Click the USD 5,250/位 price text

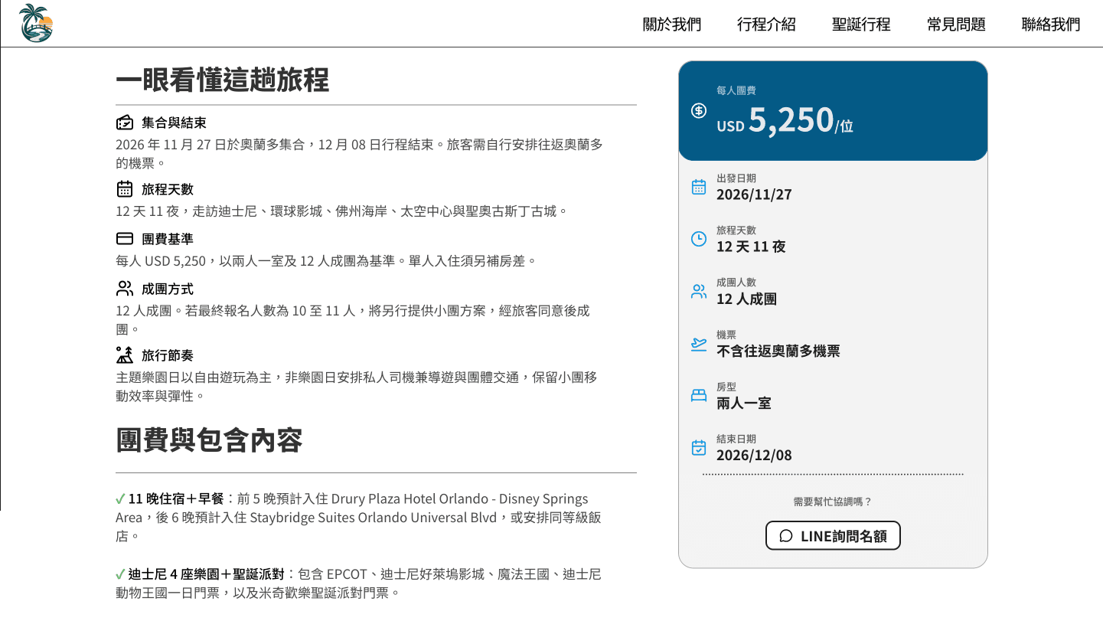pos(785,120)
